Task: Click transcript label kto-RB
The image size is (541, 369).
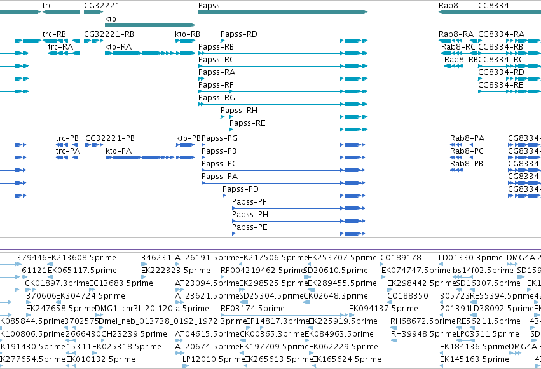Action: (x=188, y=34)
